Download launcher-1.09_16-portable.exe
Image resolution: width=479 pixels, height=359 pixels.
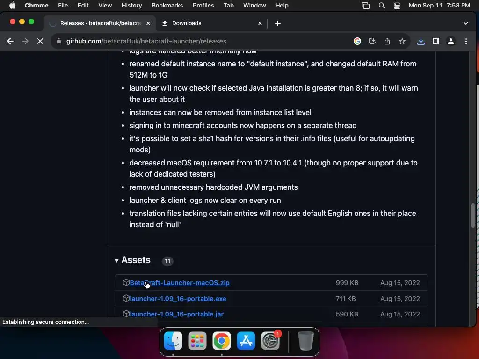178,299
